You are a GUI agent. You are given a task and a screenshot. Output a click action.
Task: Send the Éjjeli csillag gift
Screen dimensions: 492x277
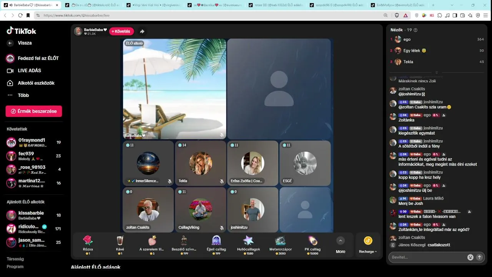pyautogui.click(x=216, y=245)
